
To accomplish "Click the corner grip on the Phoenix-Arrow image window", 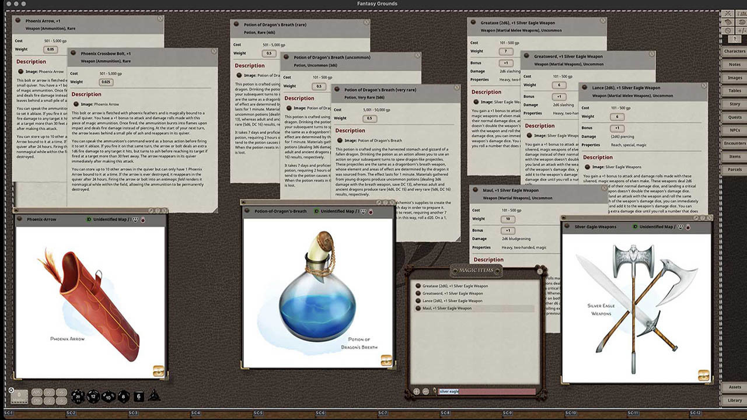I will click(159, 371).
